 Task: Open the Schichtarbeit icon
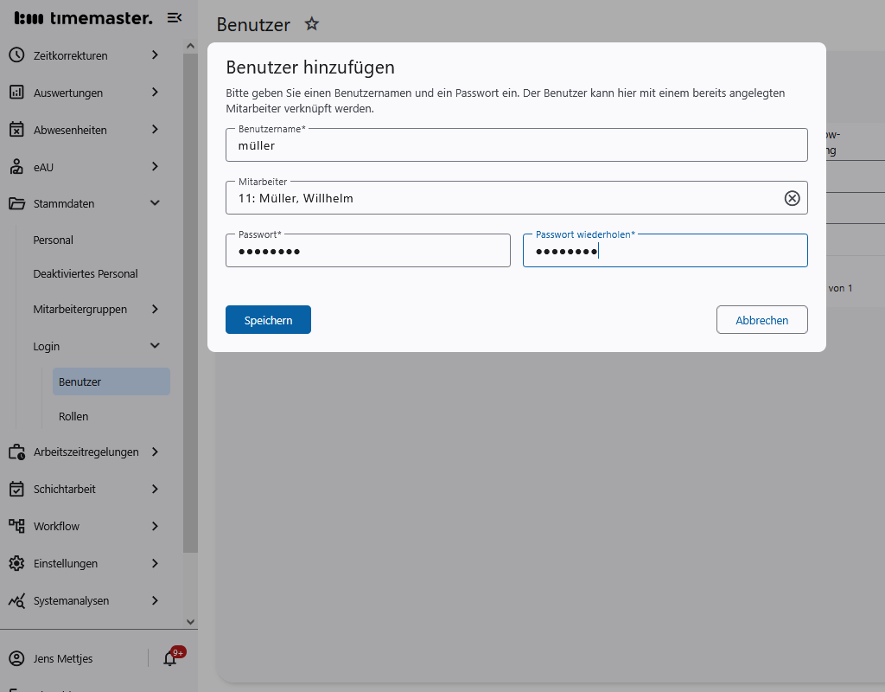[x=17, y=489]
